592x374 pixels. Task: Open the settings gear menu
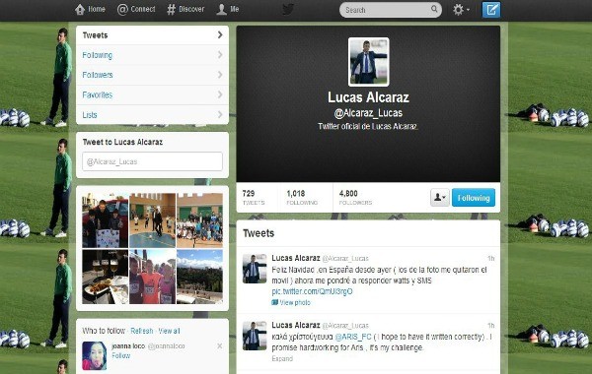coord(461,10)
